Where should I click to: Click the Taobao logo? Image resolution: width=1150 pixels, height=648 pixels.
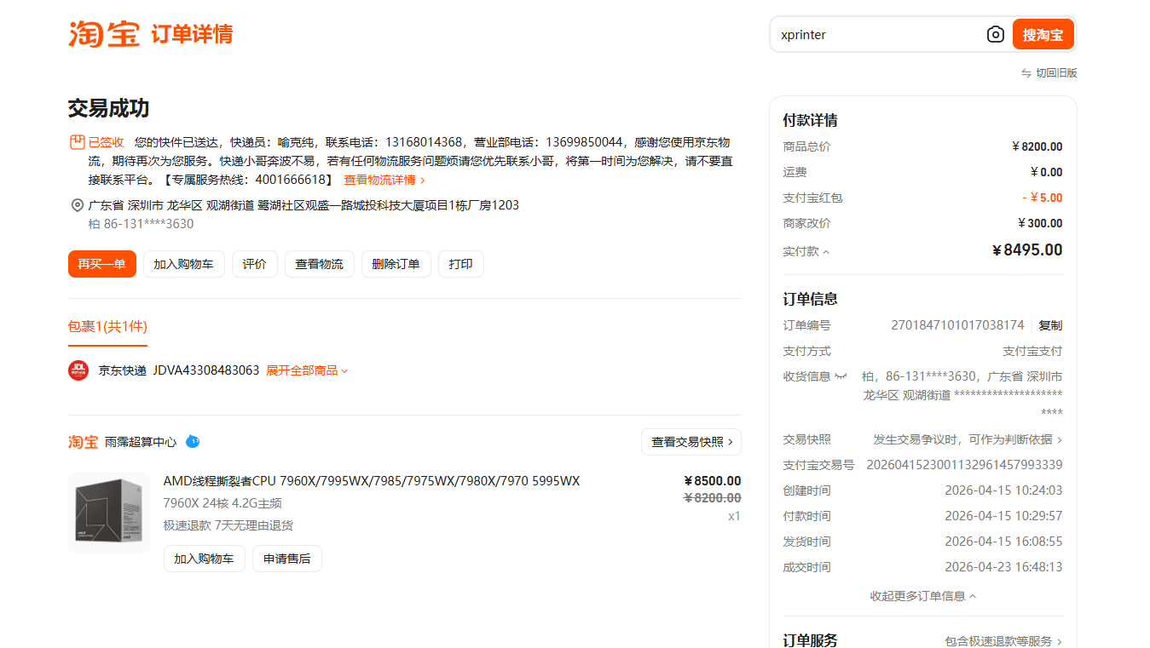[x=103, y=34]
